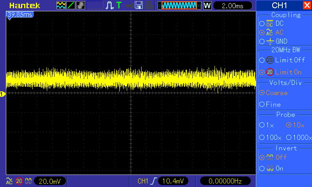Click the CH1 panel title

coord(279,5)
